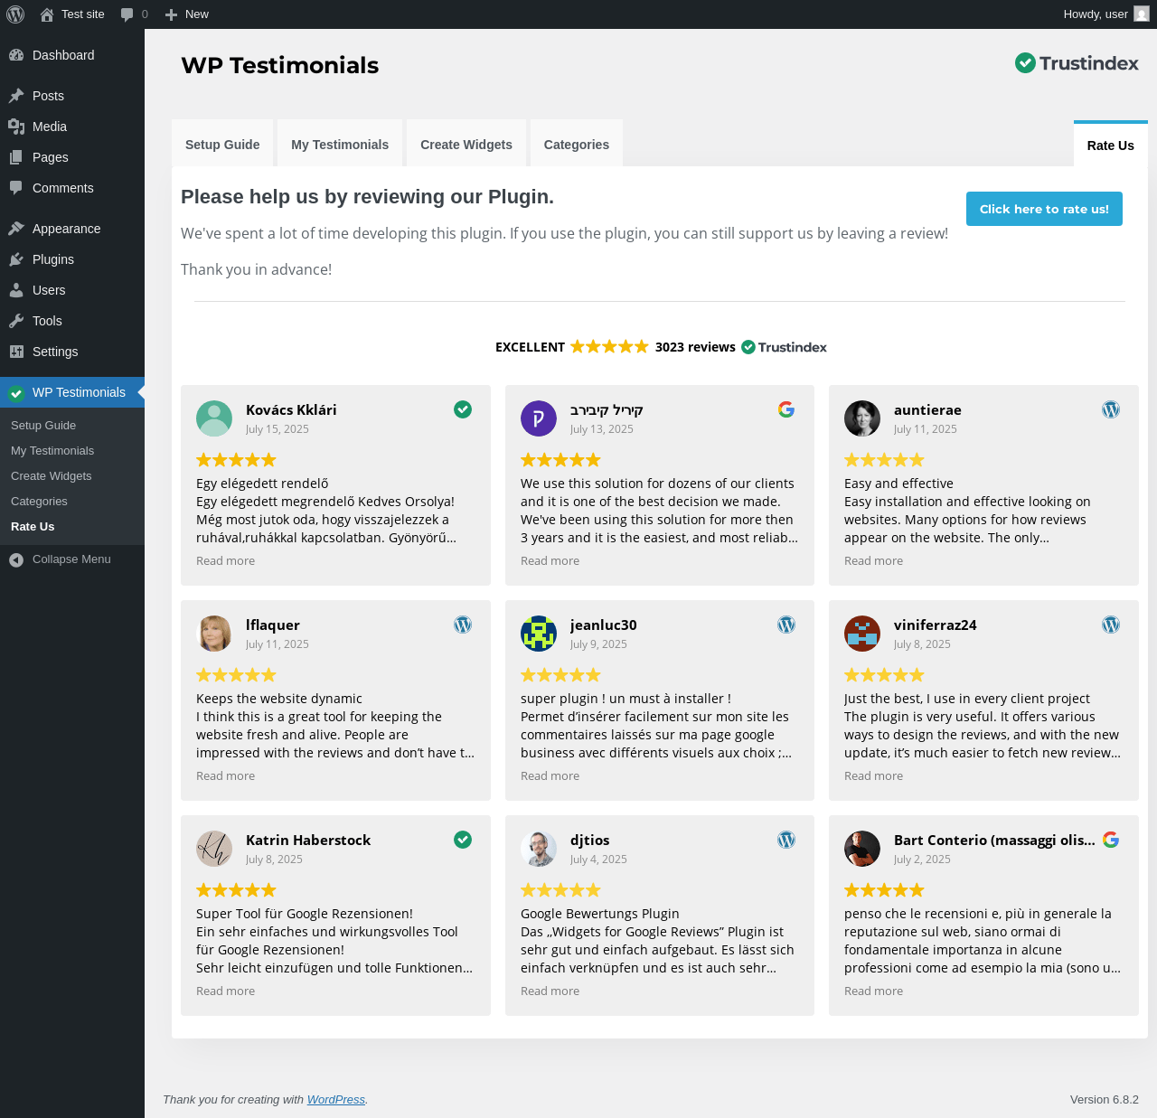Viewport: 1157px width, 1118px height.
Task: Click WordPress icon on jeanluc30 review
Action: [x=786, y=625]
